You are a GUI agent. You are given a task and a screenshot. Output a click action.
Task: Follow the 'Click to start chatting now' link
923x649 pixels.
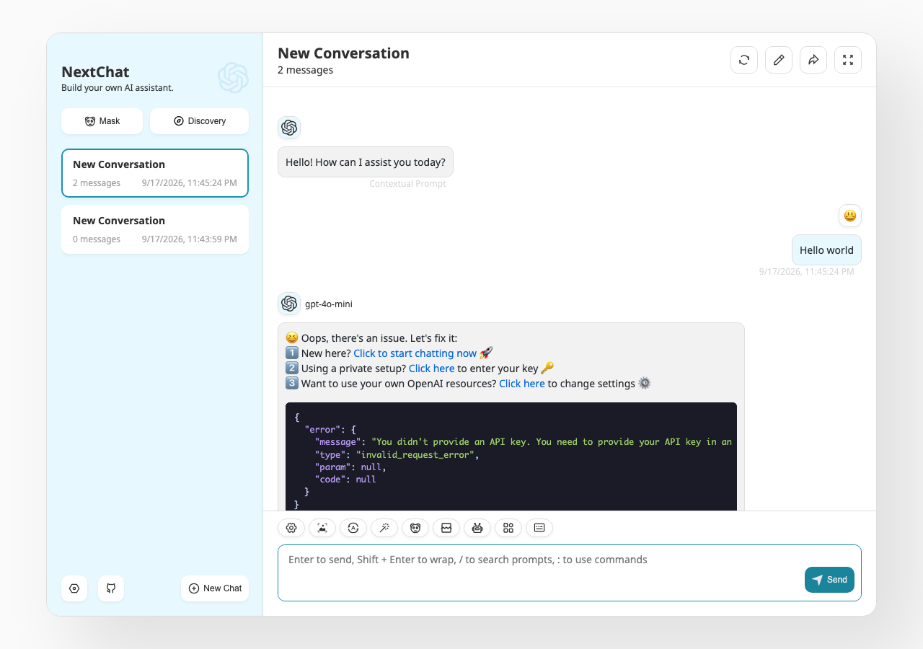(415, 353)
